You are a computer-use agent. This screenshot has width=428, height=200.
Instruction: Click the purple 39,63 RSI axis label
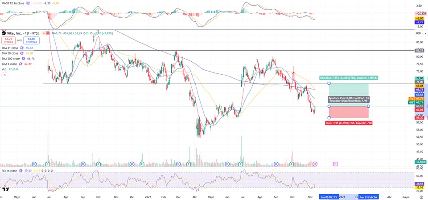(x=419, y=184)
